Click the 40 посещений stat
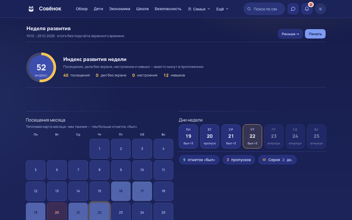Image resolution: width=352 pixels, height=220 pixels. pyautogui.click(x=76, y=75)
